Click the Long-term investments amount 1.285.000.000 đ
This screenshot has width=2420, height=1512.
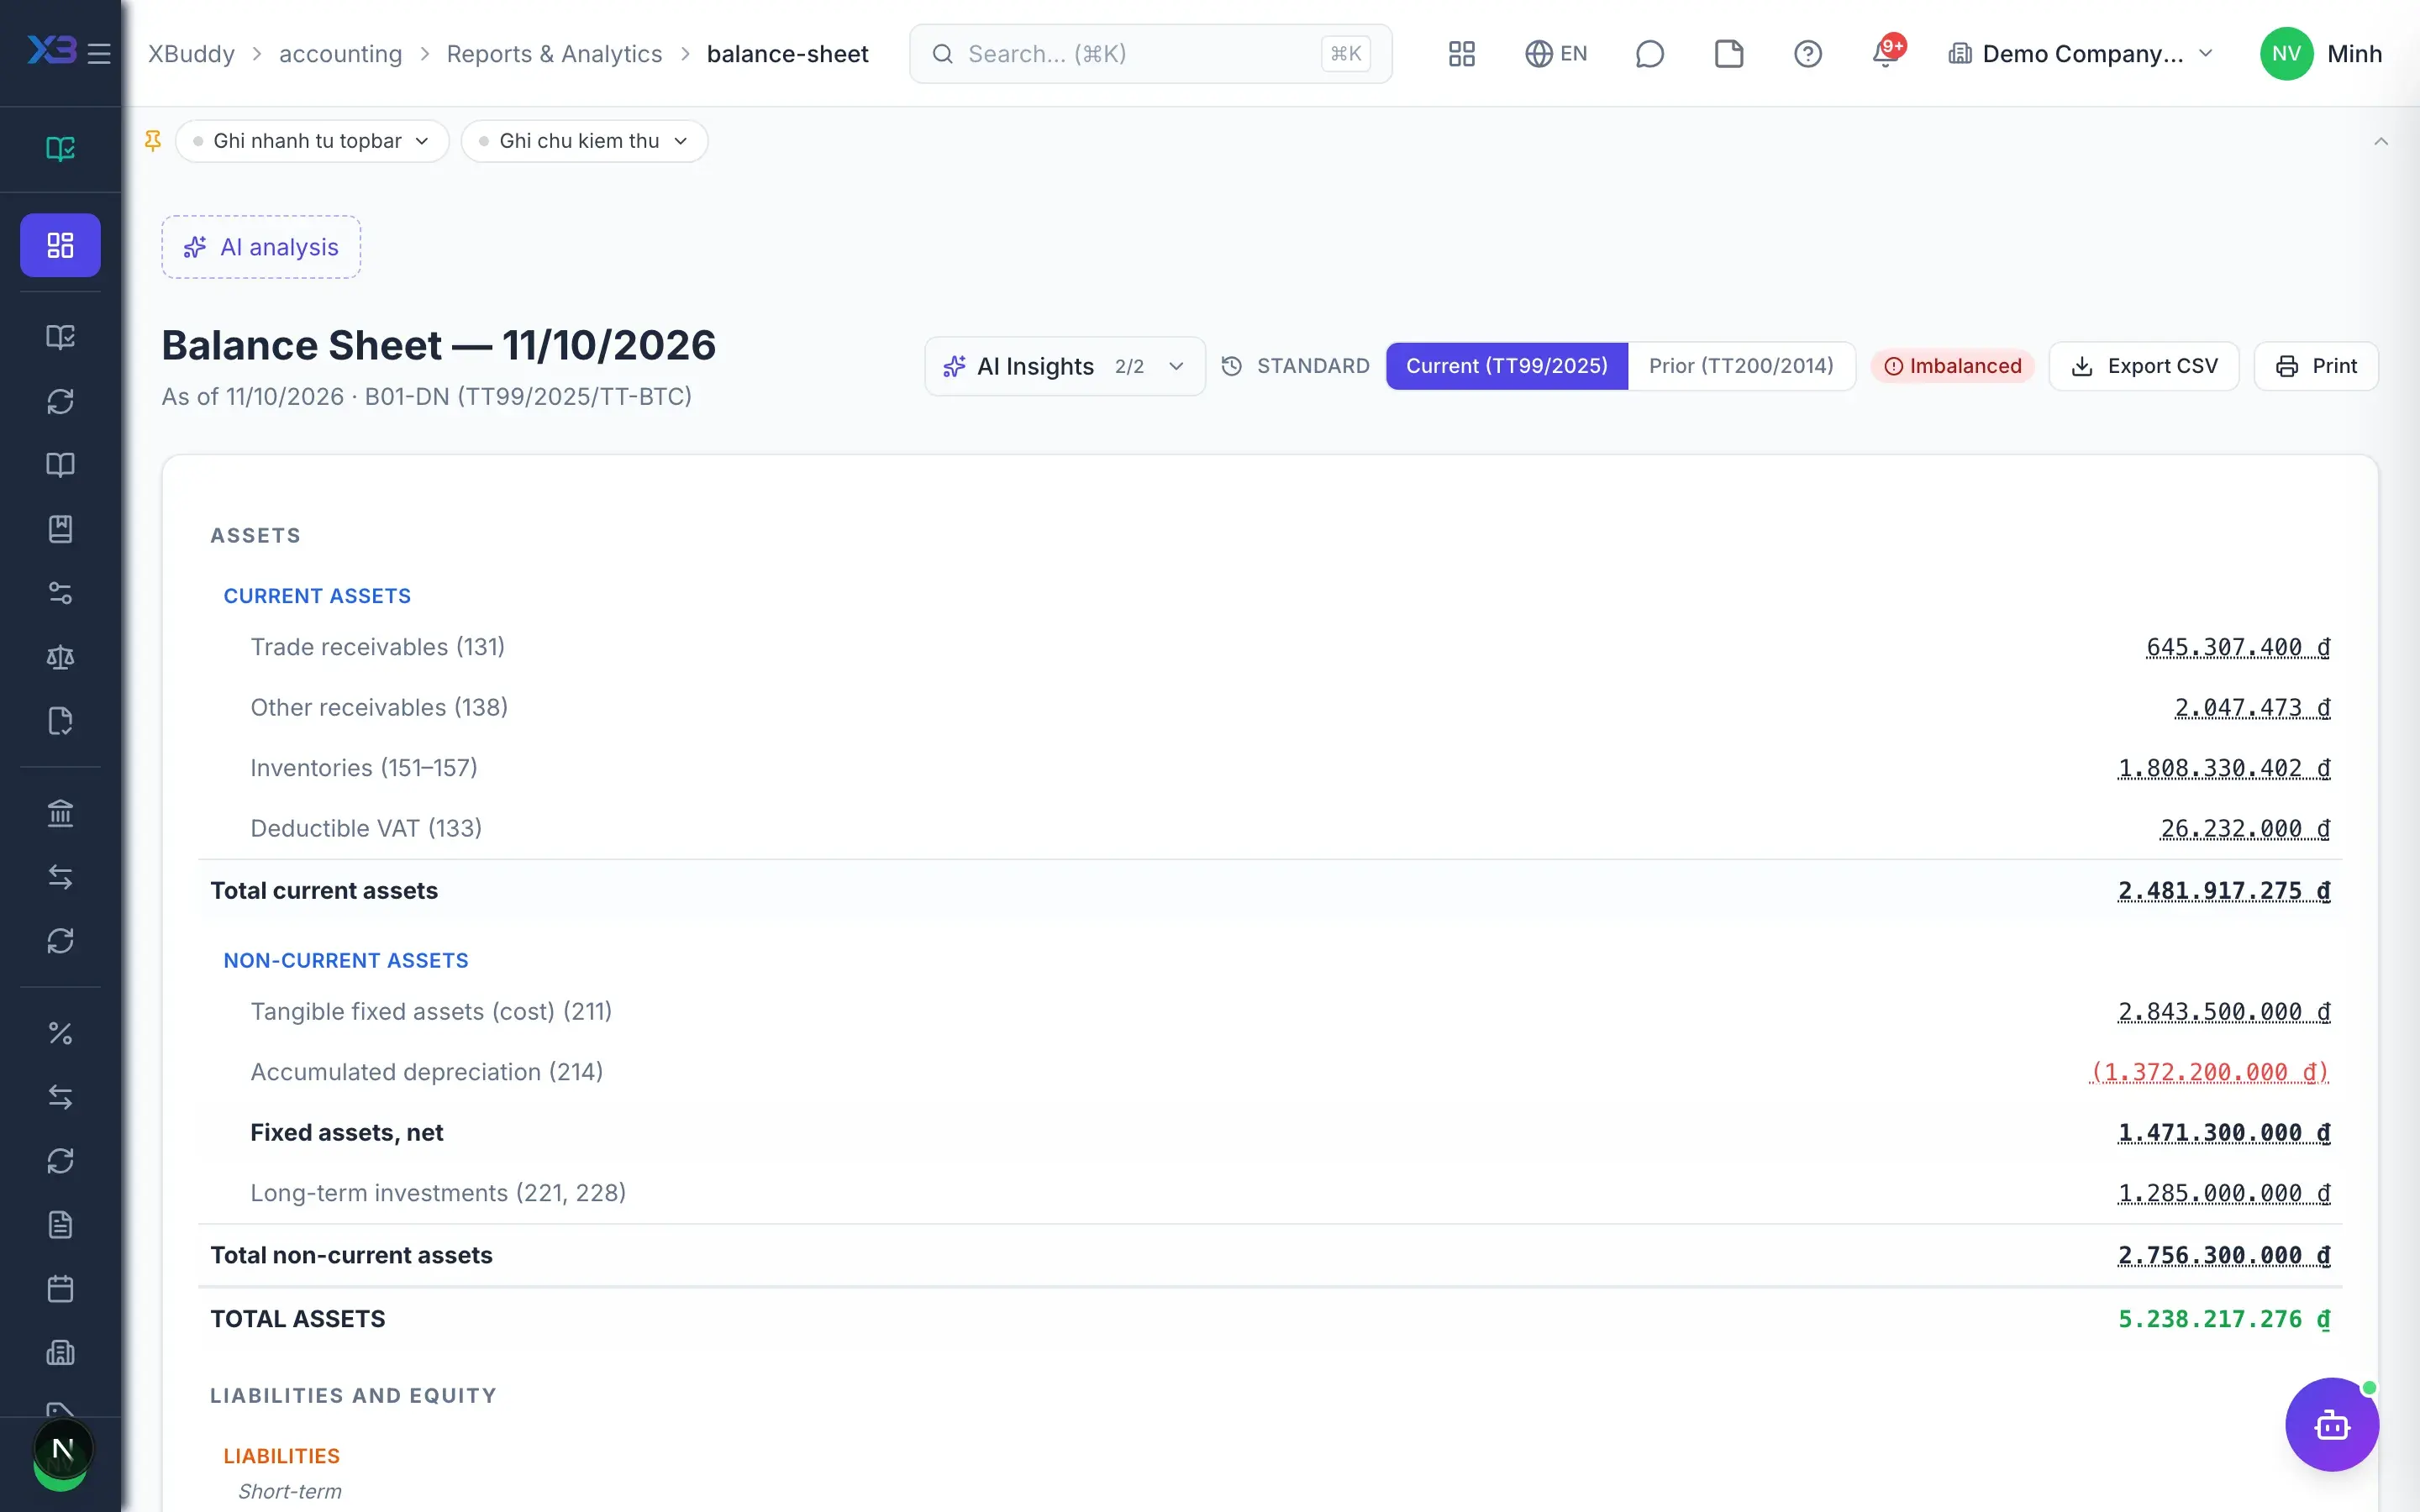(x=2224, y=1193)
